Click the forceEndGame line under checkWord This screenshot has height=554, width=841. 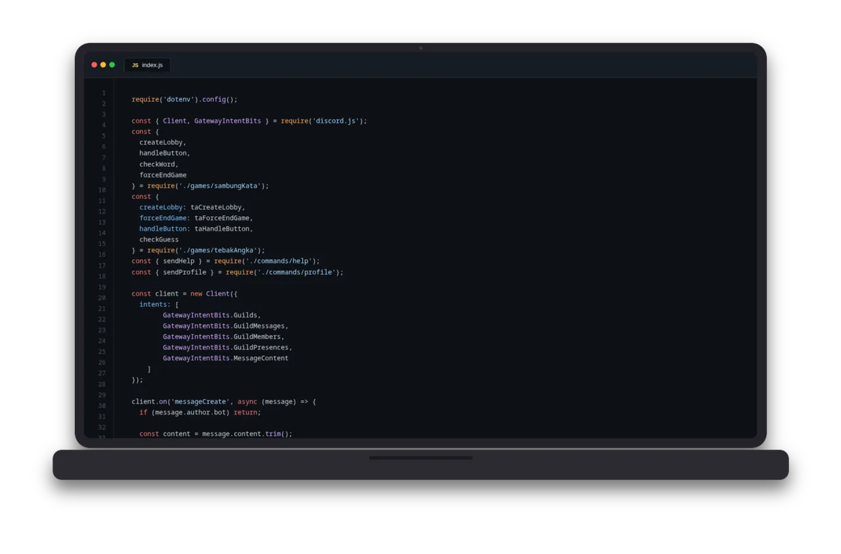point(163,175)
